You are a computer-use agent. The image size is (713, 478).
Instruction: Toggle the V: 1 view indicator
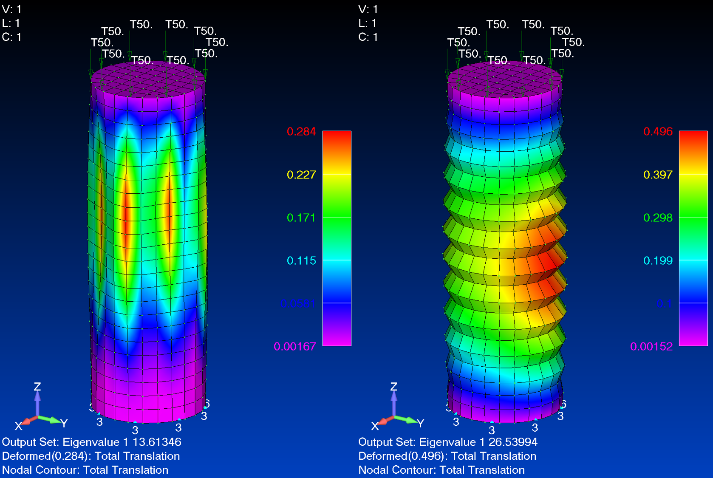tap(11, 9)
